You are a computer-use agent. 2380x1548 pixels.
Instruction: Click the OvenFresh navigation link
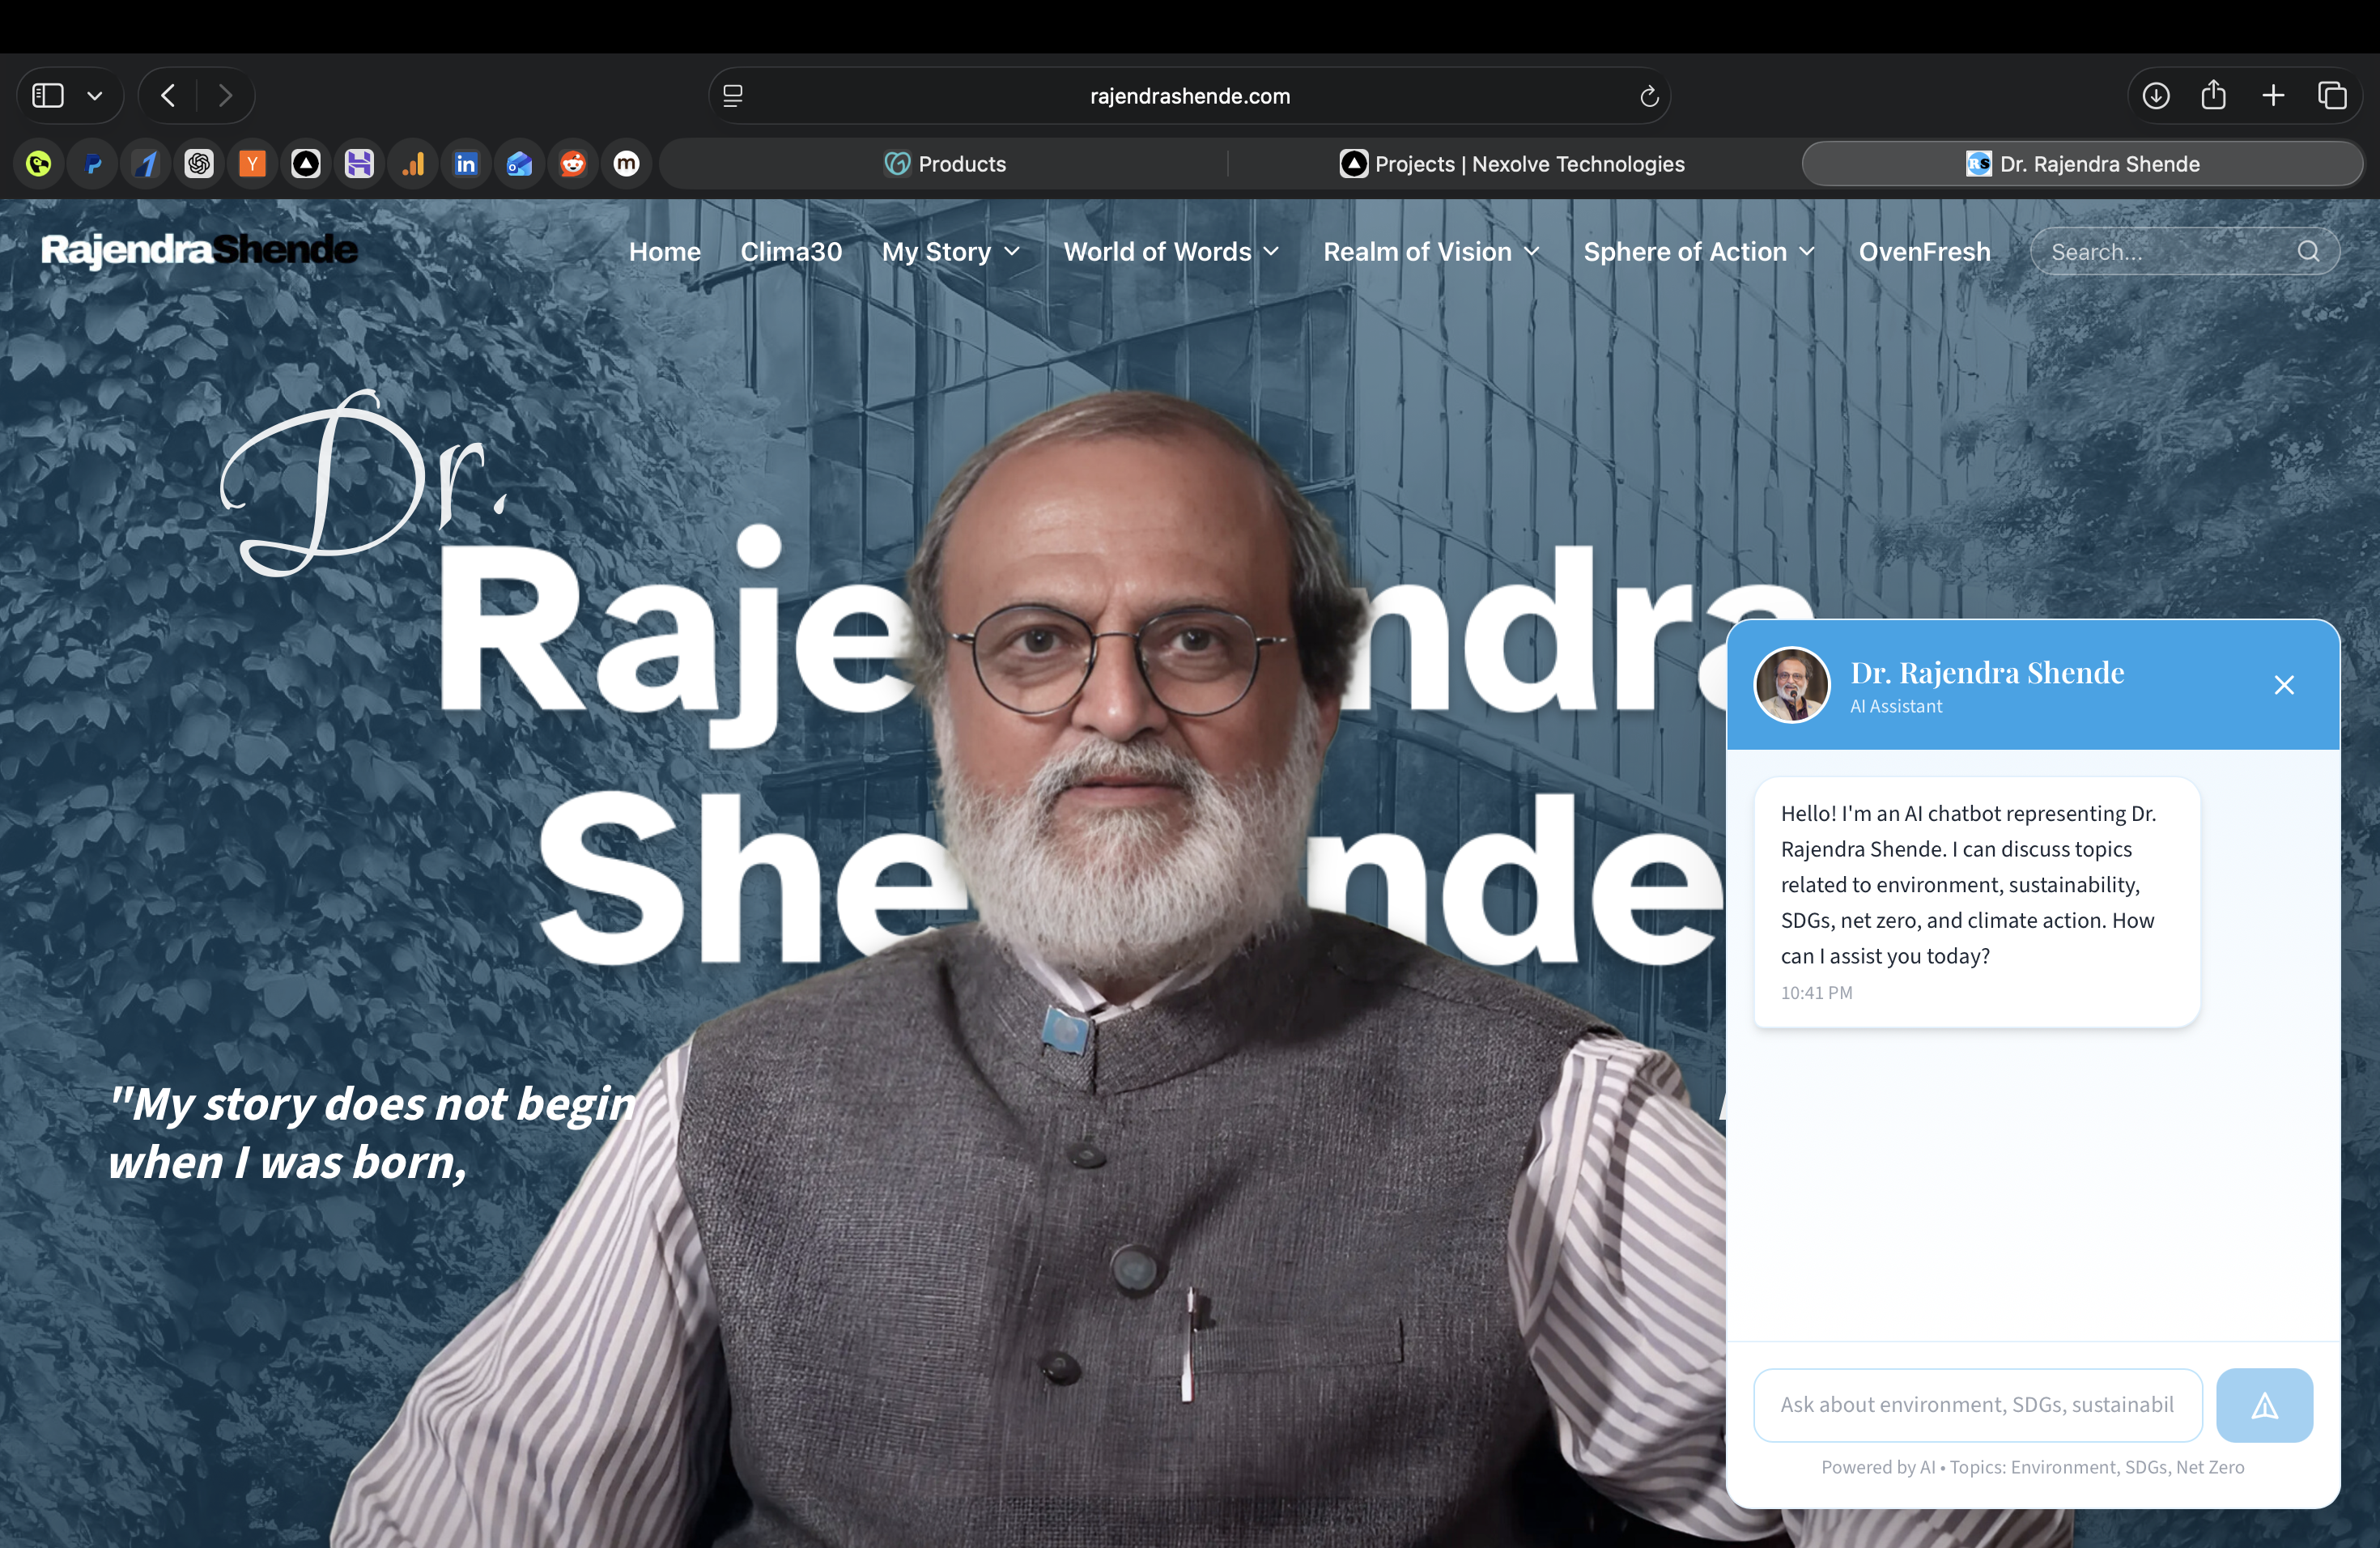click(1925, 251)
